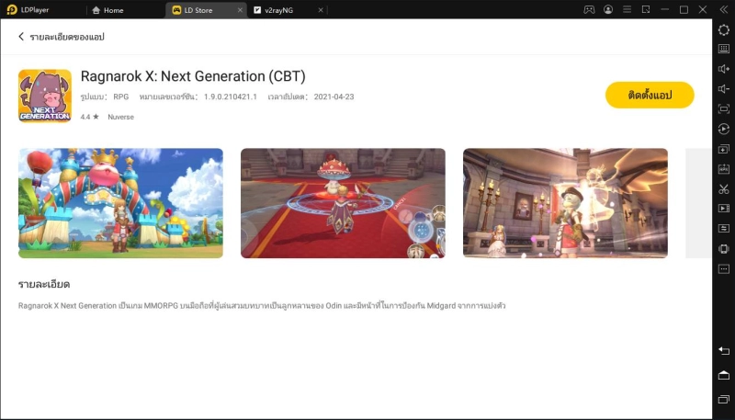
Task: Open the red carpet battle screenshot
Action: [343, 203]
